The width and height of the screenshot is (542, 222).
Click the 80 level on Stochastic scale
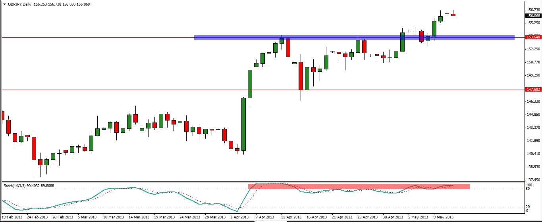(528, 189)
